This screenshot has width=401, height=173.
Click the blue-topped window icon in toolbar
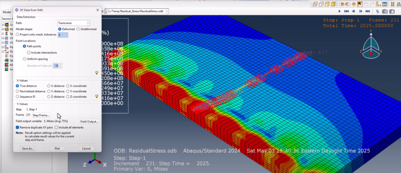[x=385, y=4]
